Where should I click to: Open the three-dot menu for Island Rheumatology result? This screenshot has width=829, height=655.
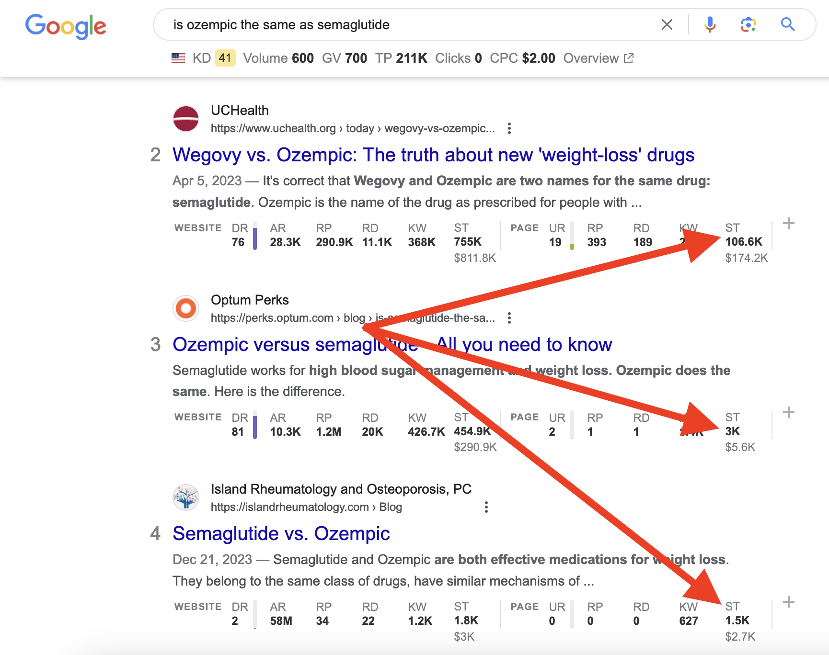486,507
